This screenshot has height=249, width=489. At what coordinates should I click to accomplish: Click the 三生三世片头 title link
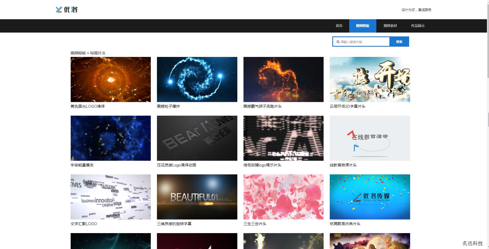(255, 224)
